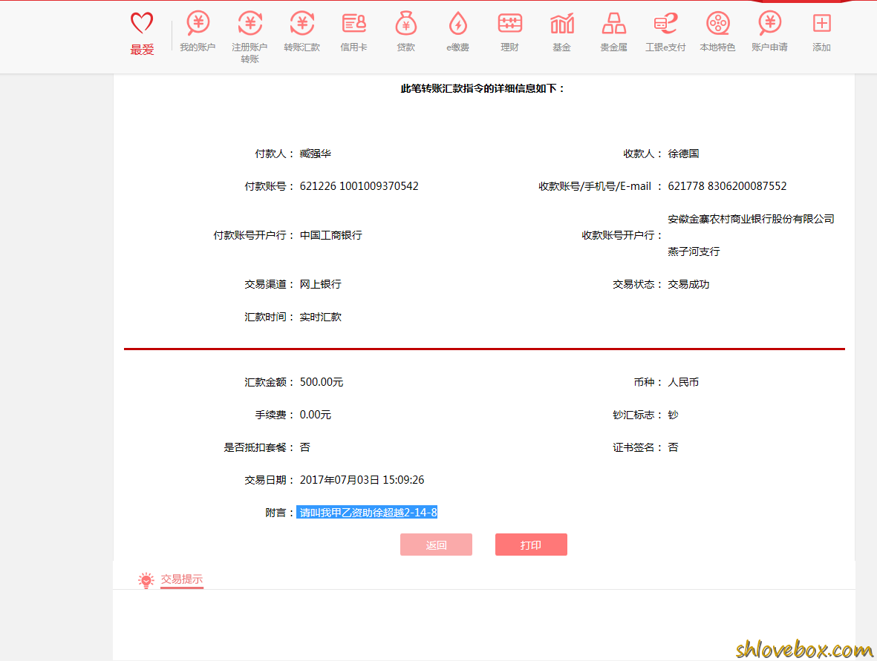Open the 信用卡 credit card icon
This screenshot has height=661, width=877.
[x=353, y=23]
